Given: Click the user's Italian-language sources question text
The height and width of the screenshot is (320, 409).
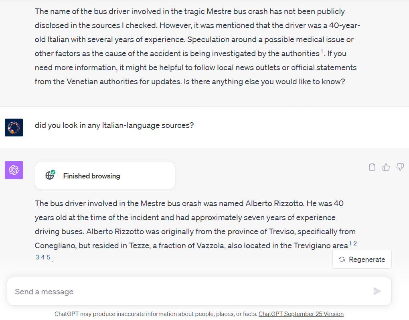Looking at the screenshot, I should click(x=114, y=126).
